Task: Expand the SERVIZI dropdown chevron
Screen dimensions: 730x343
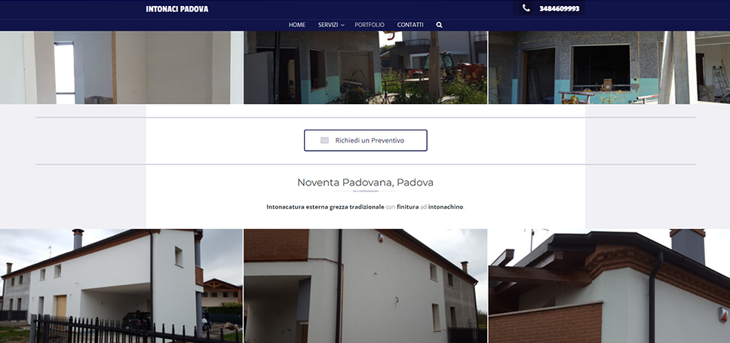Action: coord(342,26)
